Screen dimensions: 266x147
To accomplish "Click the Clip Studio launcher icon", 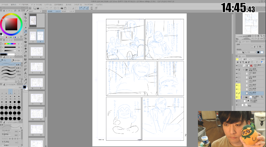I will 30,8.
